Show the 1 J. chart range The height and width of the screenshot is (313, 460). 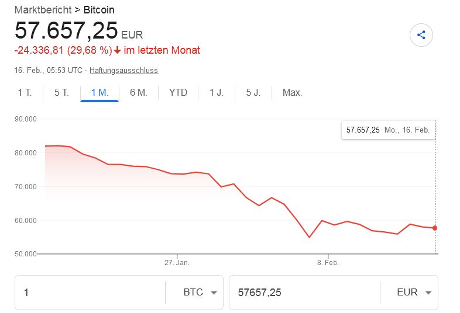click(217, 92)
